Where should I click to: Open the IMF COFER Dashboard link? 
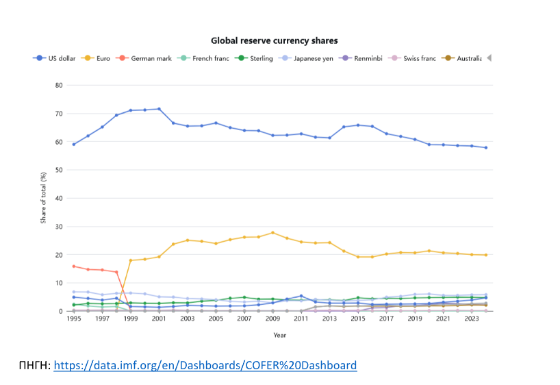point(205,365)
